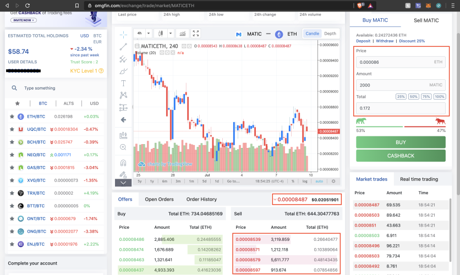Open the 4h interval dropdown
This screenshot has height=275, width=460.
(x=149, y=34)
